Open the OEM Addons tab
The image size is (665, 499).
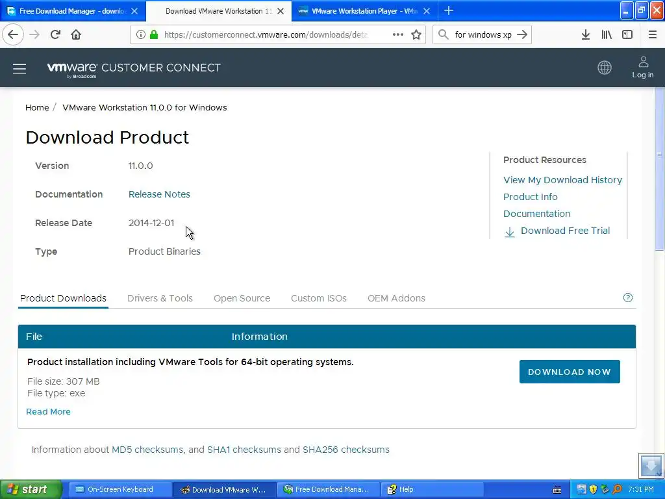coord(396,298)
